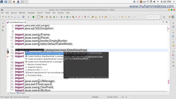
Task: Click the Run Last Tool external tools icon
Action: (73, 17)
